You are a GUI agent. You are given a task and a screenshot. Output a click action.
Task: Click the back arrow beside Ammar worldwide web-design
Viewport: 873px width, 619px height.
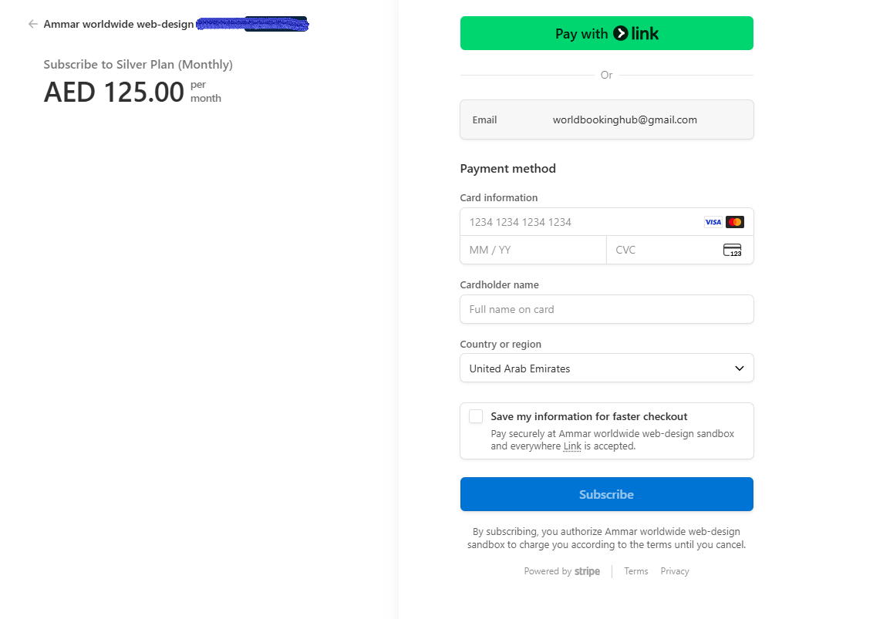coord(32,24)
